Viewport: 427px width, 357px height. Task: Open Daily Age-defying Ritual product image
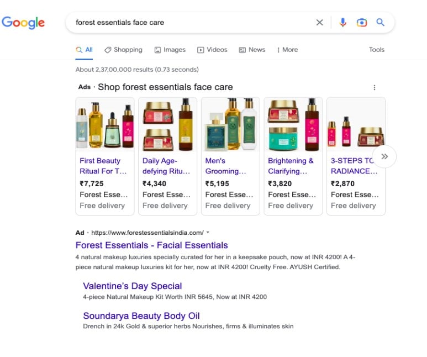click(x=168, y=125)
